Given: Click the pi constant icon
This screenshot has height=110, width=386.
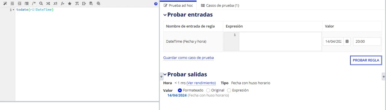Looking at the screenshot, I should [77, 4].
